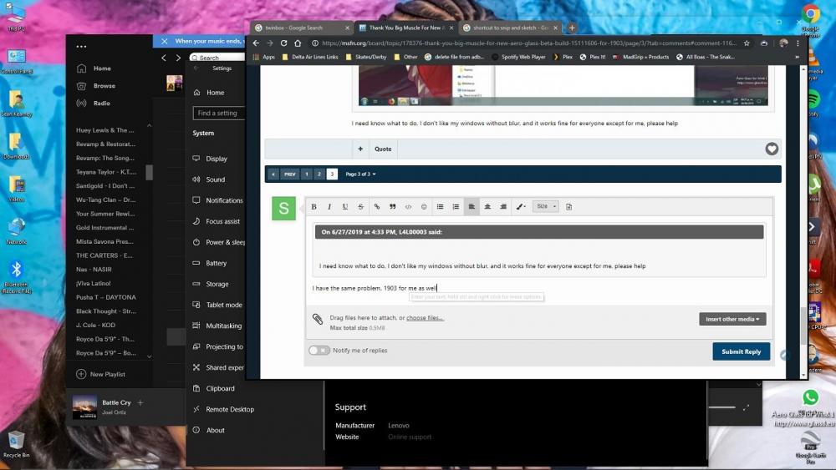The width and height of the screenshot is (836, 470).
Task: Click into the reply text area
Action: [538, 288]
